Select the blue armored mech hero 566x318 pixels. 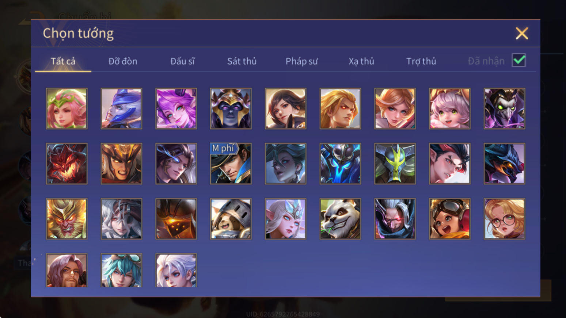[x=340, y=164]
